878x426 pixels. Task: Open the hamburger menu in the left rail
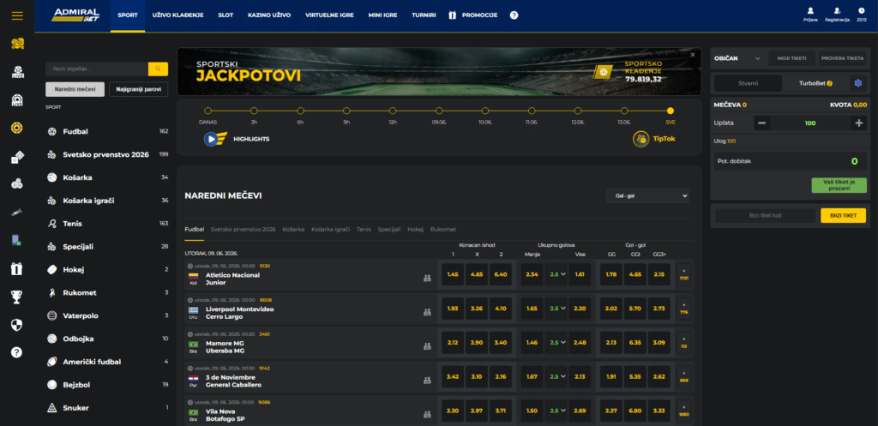click(17, 15)
